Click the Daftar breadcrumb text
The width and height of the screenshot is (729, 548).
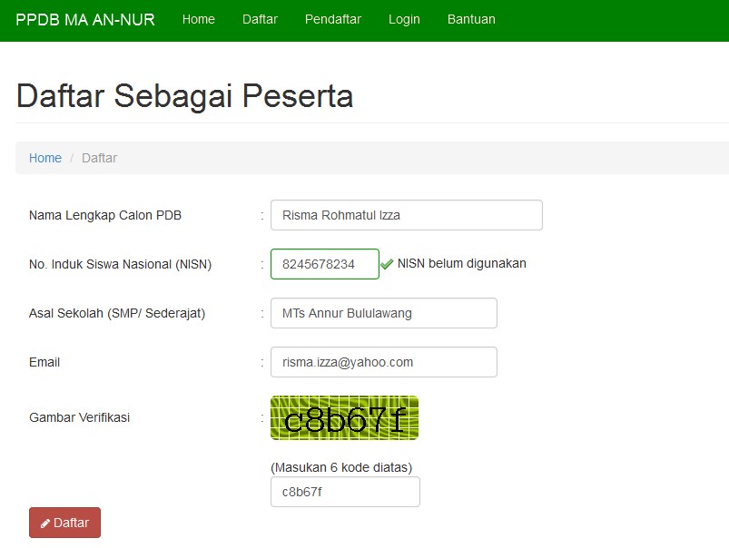click(100, 158)
